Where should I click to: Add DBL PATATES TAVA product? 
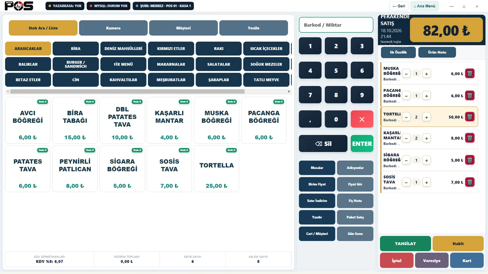[x=122, y=120]
